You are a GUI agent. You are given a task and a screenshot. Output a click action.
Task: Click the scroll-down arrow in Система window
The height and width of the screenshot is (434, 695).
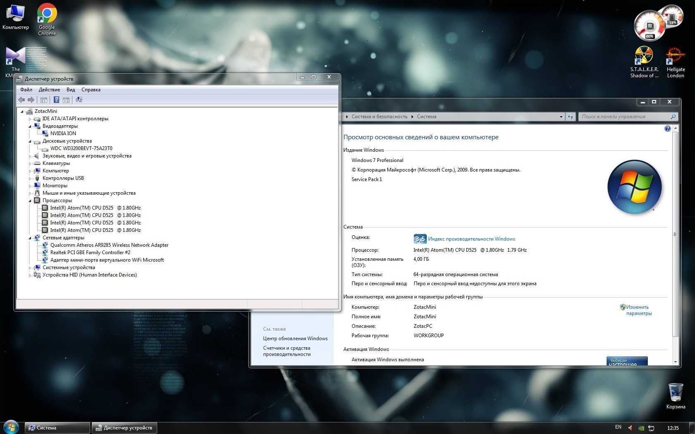(675, 362)
